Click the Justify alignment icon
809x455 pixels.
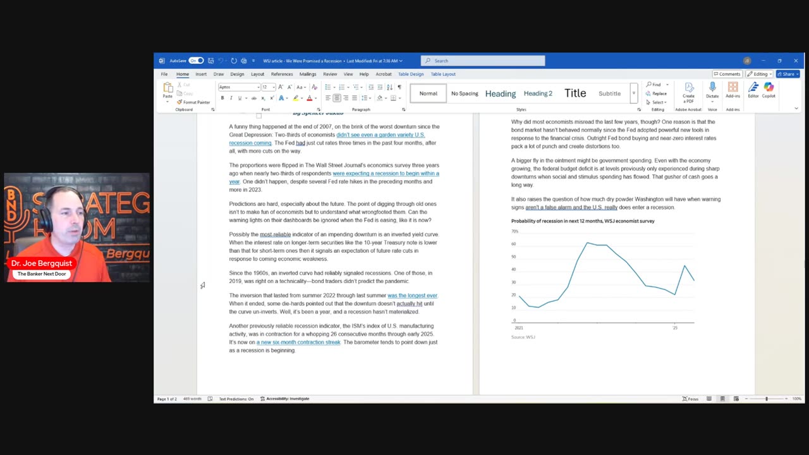point(355,98)
